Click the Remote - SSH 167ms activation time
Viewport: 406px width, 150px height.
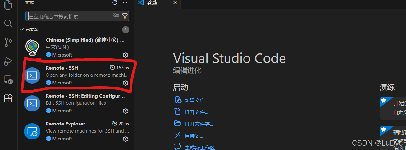(120, 68)
